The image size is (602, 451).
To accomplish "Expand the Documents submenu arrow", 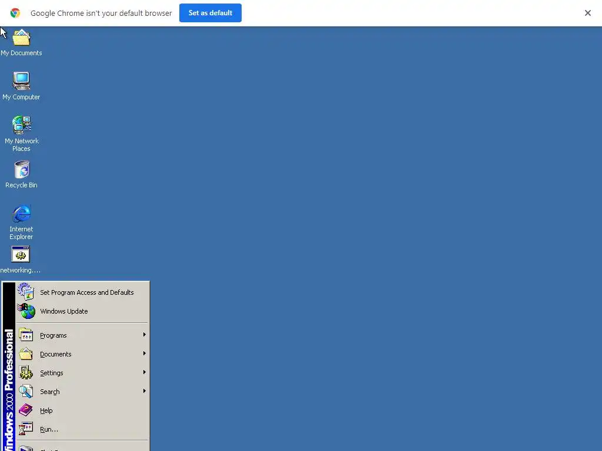I will click(x=145, y=354).
